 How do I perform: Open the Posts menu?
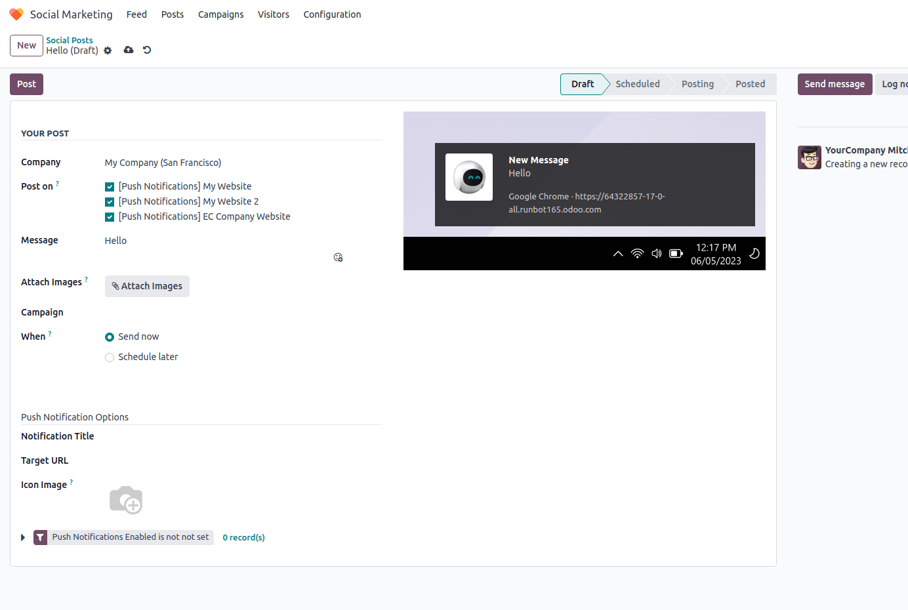(x=173, y=14)
